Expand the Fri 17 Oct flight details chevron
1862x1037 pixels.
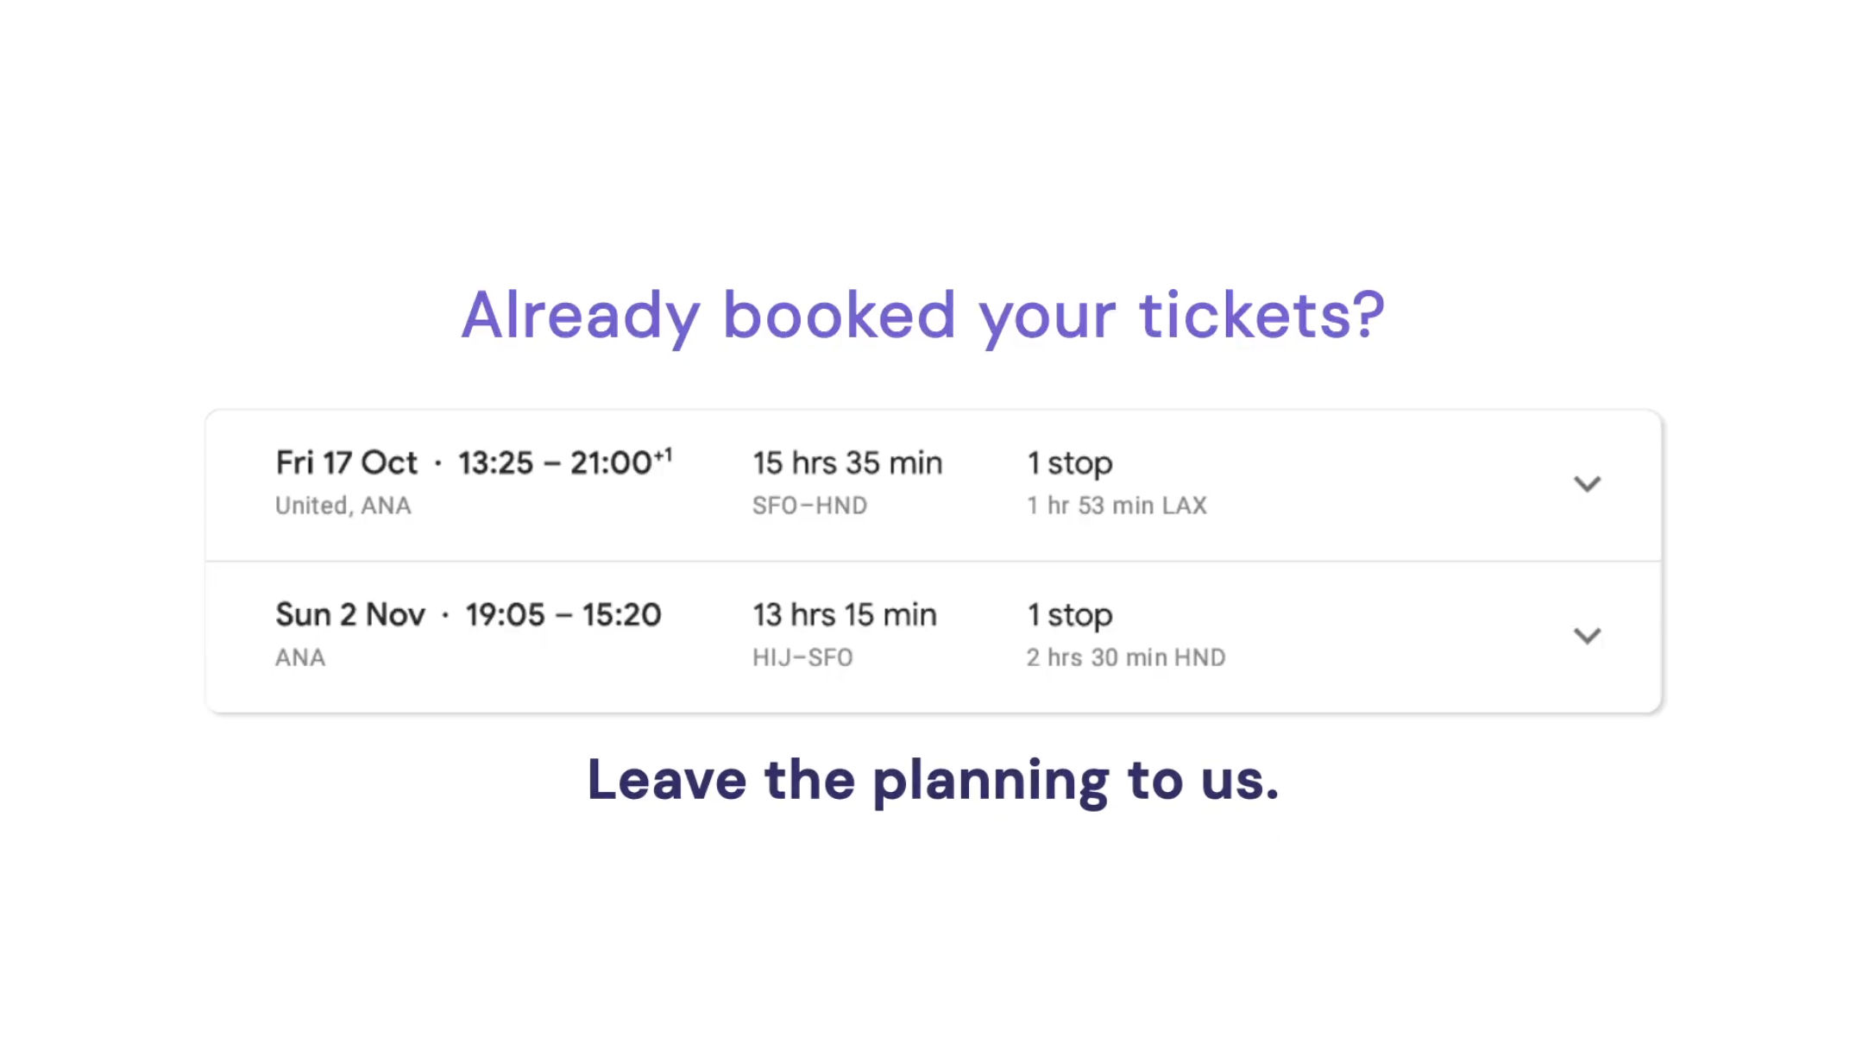[1587, 484]
